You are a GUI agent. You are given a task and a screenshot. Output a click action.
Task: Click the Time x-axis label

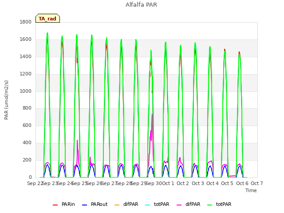(x=251, y=190)
